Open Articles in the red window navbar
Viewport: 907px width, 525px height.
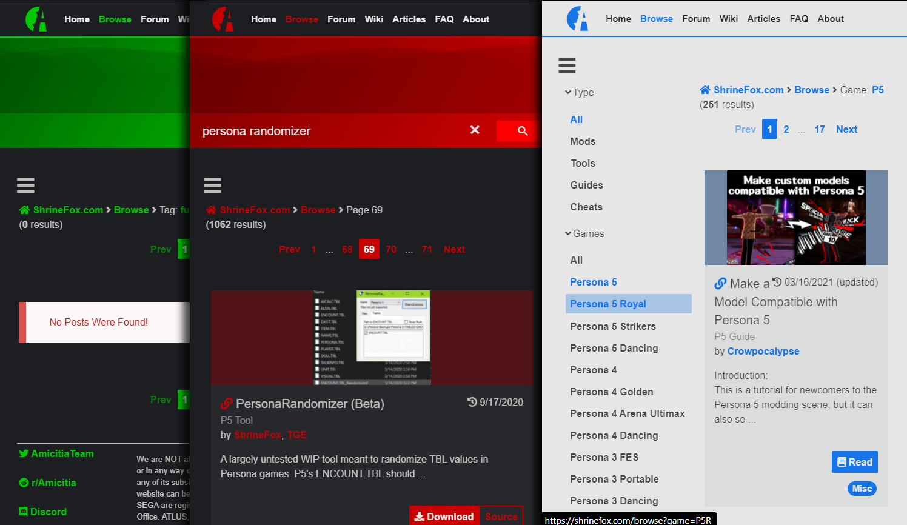pos(409,19)
